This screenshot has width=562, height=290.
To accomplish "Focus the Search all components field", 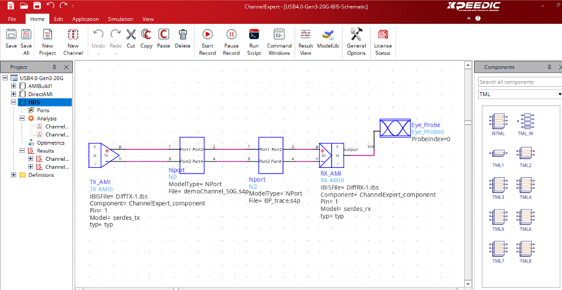I will (x=518, y=82).
